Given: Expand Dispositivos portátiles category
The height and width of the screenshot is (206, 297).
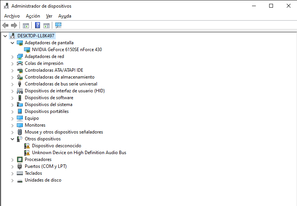Looking at the screenshot, I should [12, 112].
